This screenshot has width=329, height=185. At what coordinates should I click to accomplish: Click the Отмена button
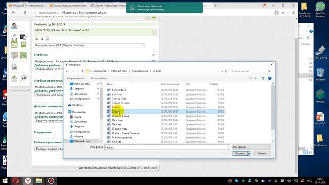262,153
